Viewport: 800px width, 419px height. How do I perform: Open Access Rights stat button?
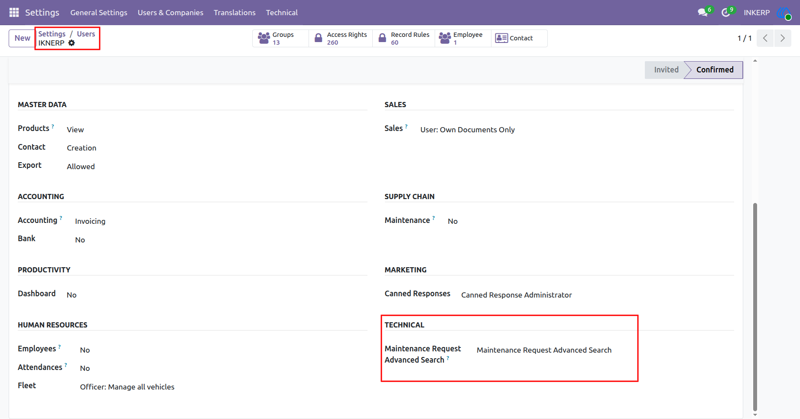(x=341, y=38)
